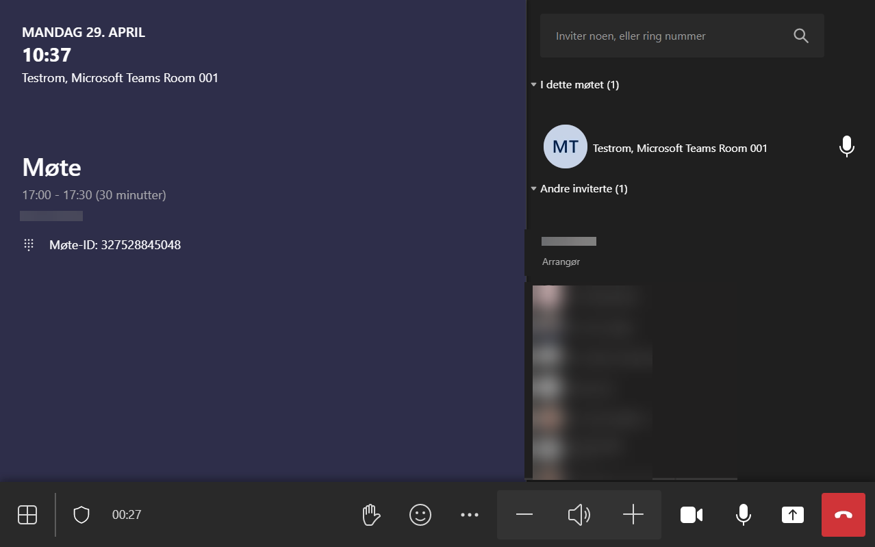Click the search magnifier icon
Viewport: 875px width, 547px height.
(801, 36)
